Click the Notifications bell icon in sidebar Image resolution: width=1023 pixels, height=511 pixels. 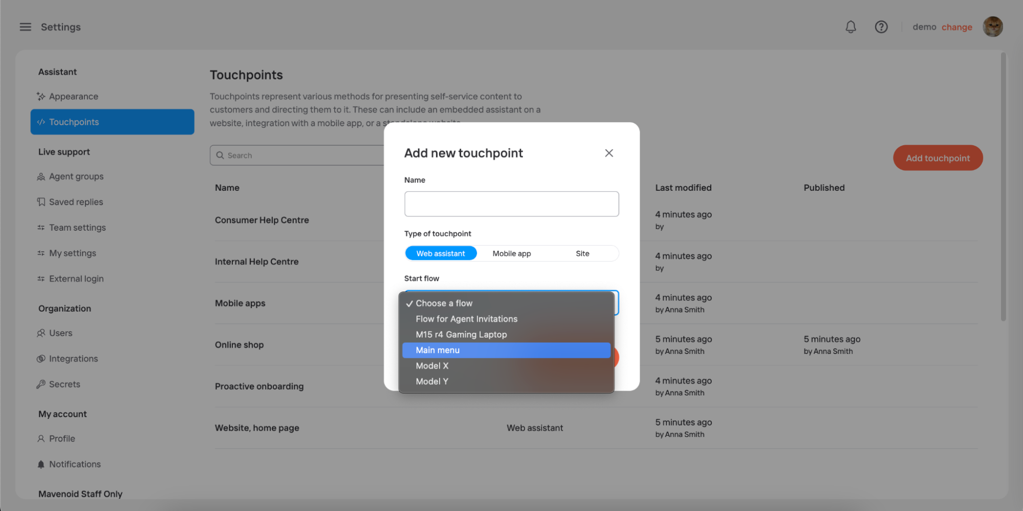click(41, 464)
